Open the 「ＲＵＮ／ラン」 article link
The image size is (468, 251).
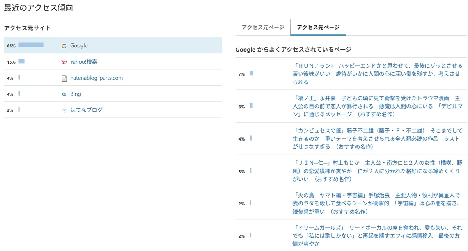click(377, 74)
